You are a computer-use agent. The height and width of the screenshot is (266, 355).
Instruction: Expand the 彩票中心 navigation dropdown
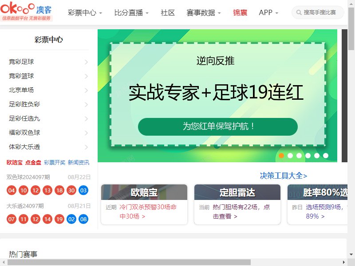pyautogui.click(x=85, y=13)
